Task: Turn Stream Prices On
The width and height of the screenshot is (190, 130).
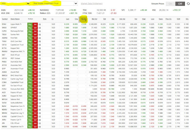Action: tap(170, 4)
